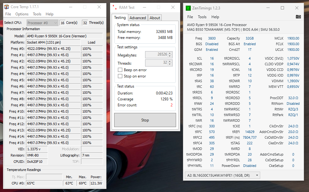Viewport: 309px width, 192px height.
Task: Switch to RAM Test Testing tab
Action: [120, 18]
